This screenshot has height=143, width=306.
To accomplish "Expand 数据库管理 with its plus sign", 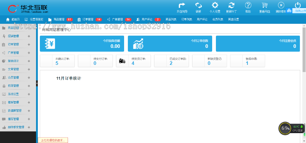I will [x=29, y=111].
